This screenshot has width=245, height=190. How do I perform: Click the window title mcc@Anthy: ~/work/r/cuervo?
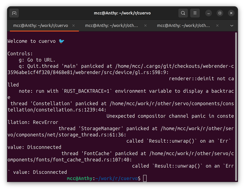[x=122, y=13]
